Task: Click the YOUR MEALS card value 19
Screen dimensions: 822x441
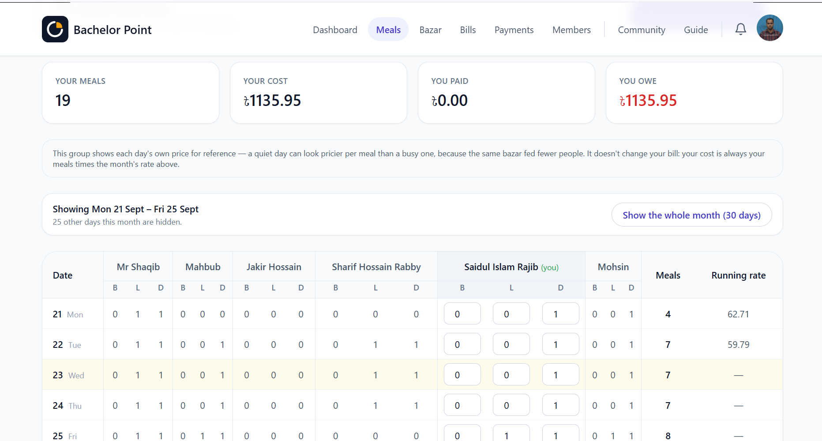Action: click(63, 101)
